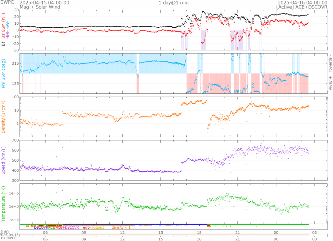
Task: Click the Bz GSM (nT) axis label
Action: coord(3,26)
